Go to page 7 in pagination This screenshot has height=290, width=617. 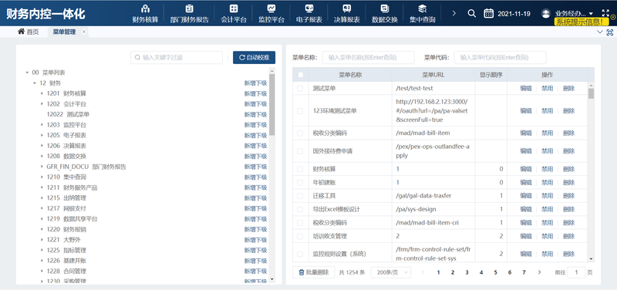click(524, 272)
